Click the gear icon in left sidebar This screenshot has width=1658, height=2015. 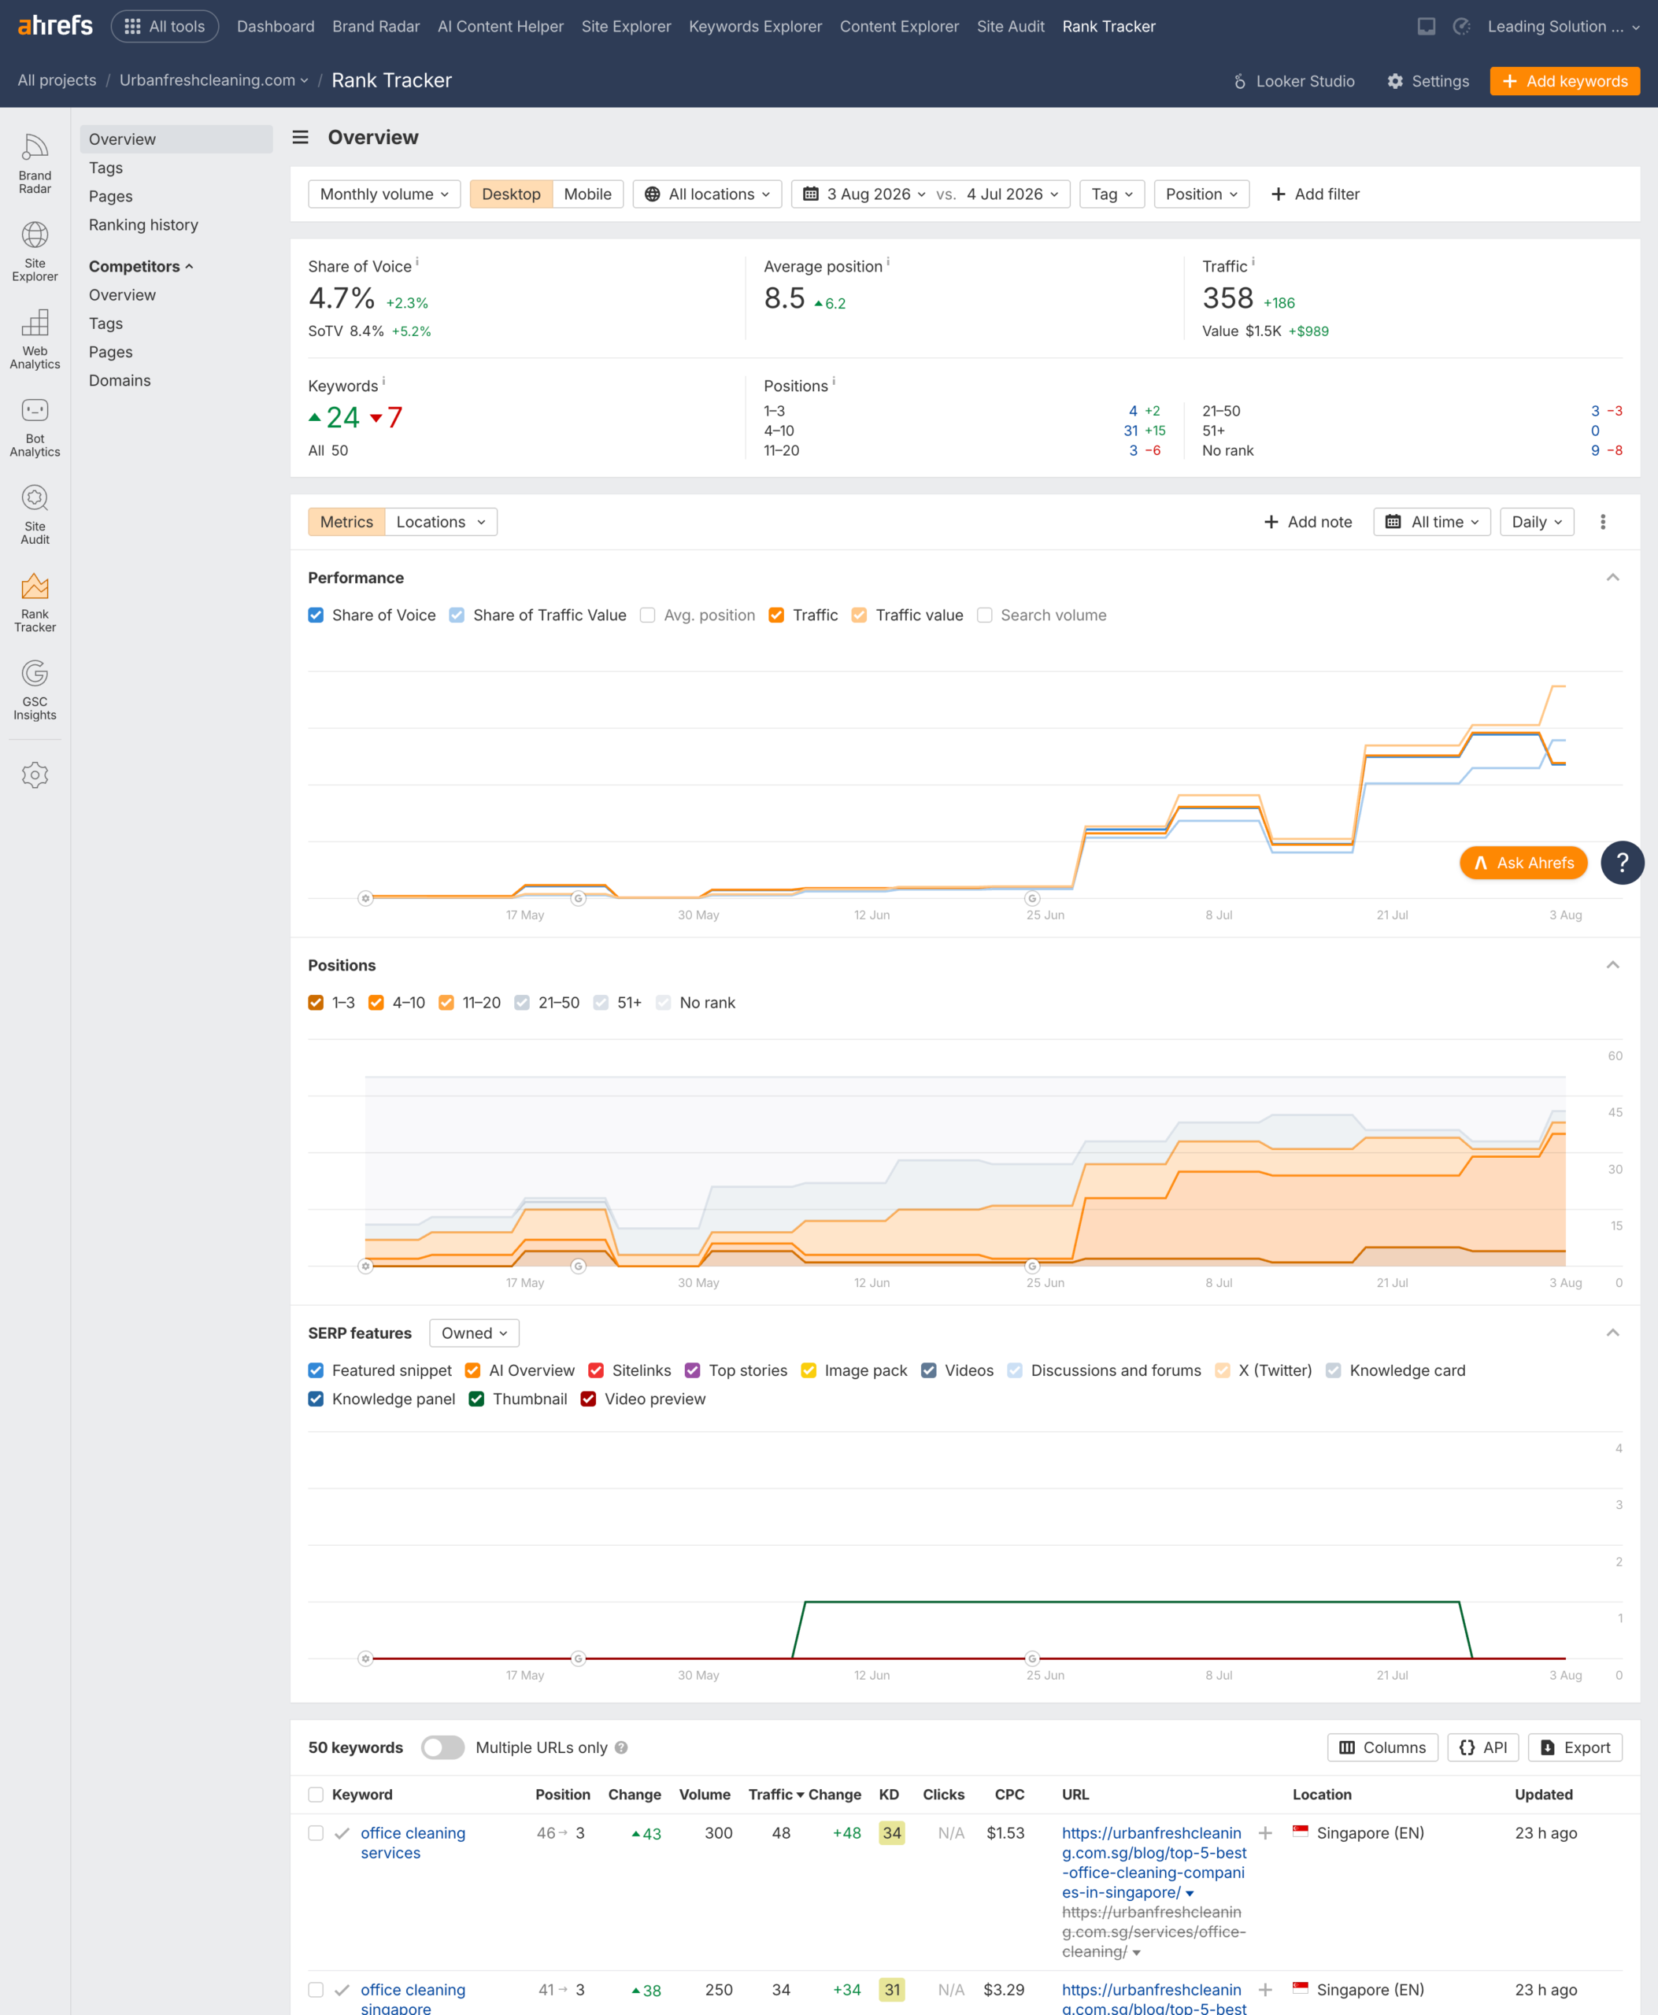35,775
